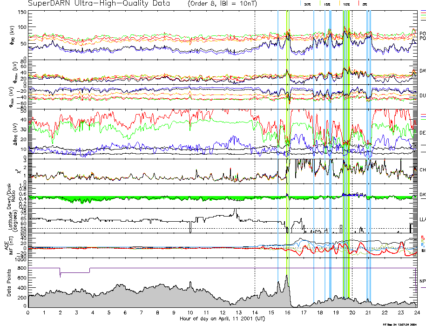Select the (Order 8, |B| = 10nT) header text
Viewport: 426px width, 326px height.
(222, 4)
